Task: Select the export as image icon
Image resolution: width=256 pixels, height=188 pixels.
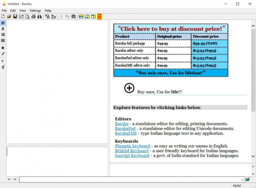Action: pos(21,16)
